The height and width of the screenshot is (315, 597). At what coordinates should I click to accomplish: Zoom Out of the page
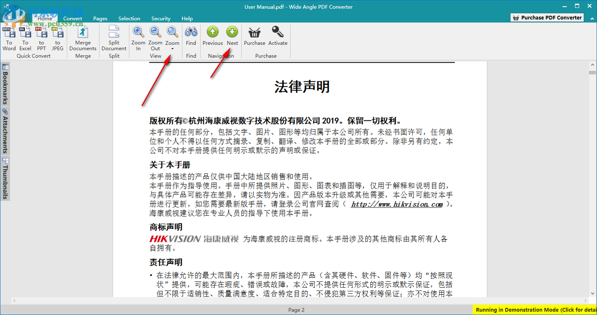point(155,37)
